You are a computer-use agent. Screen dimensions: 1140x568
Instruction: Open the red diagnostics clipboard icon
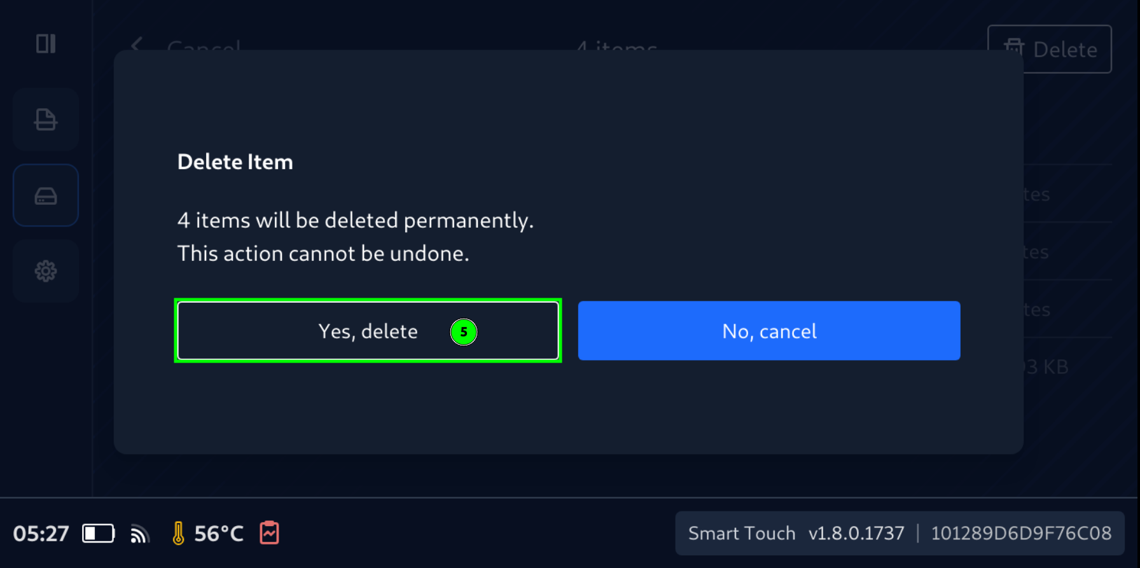pyautogui.click(x=269, y=533)
